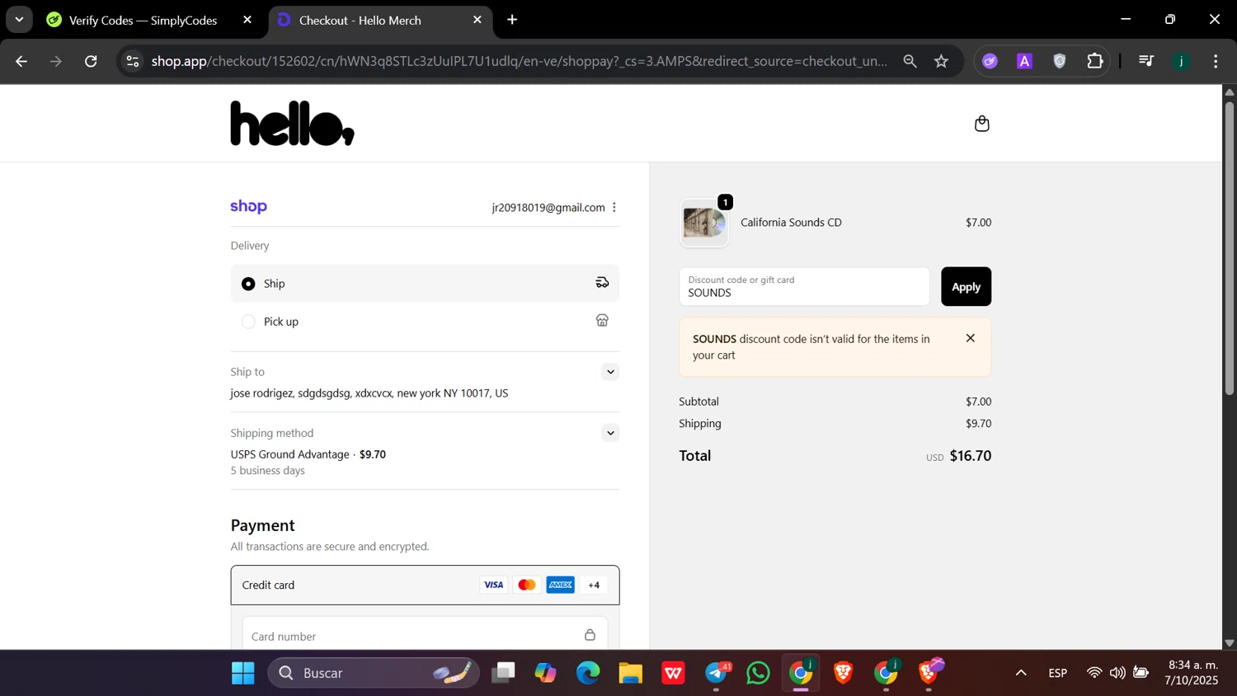The height and width of the screenshot is (696, 1237).
Task: Open the Extensions puzzle icon
Action: 1095,61
